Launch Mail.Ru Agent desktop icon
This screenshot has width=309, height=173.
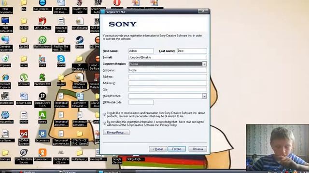42,40
